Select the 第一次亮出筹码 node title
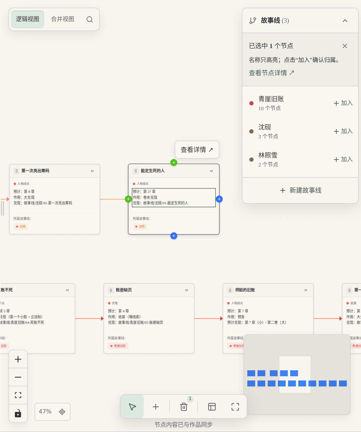Image resolution: width=361 pixels, height=432 pixels. pos(35,171)
